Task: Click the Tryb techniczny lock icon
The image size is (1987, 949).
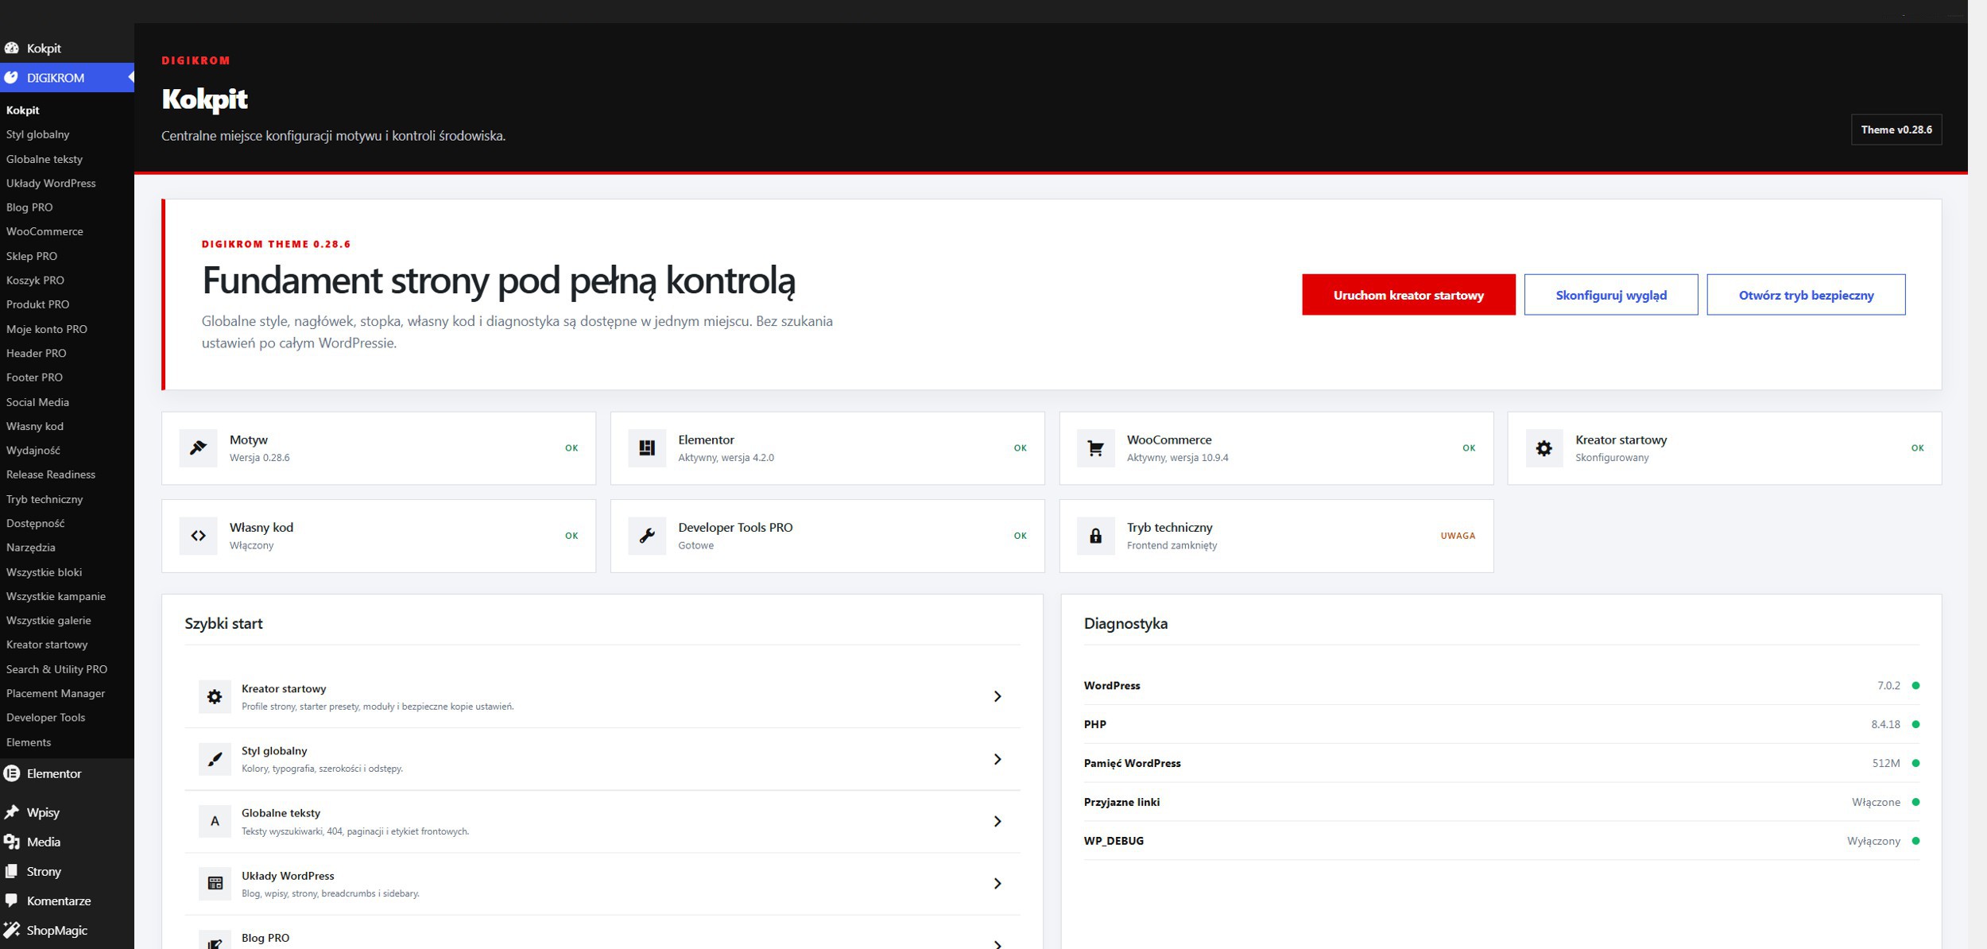Action: (1095, 536)
